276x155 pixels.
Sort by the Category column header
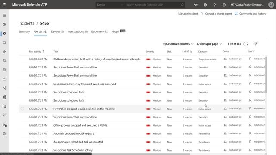[203, 52]
